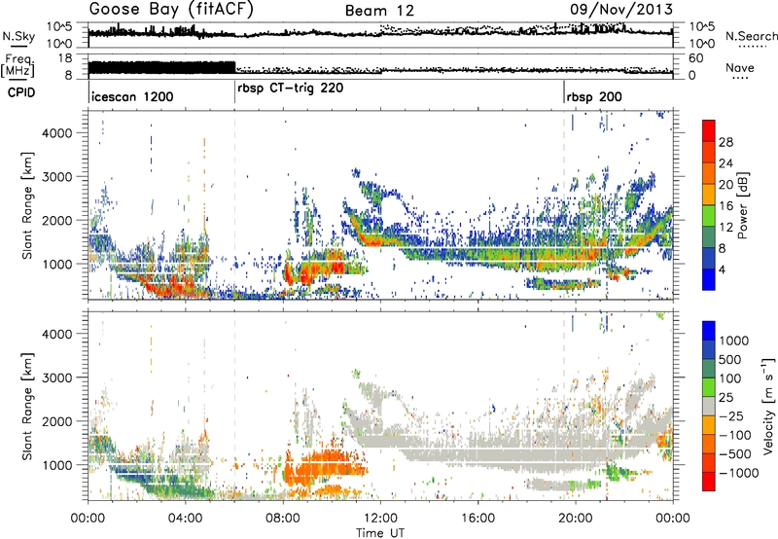Screen dimensions: 778x539
Task: Click the '04:00' time tick label
Action: click(186, 519)
